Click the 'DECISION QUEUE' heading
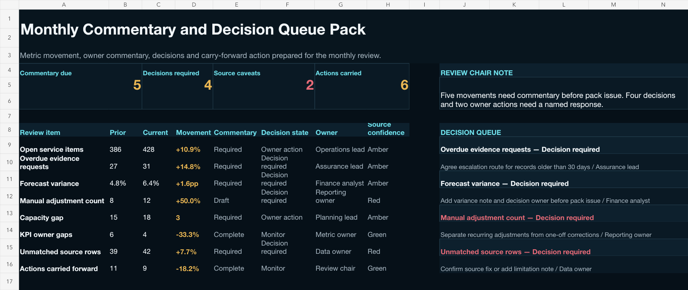This screenshot has height=290, width=688. pos(471,132)
